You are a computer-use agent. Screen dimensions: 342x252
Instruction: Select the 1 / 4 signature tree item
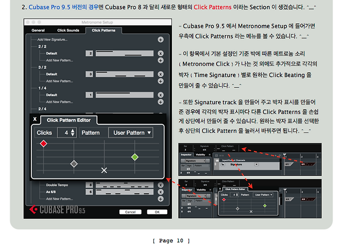click(42, 88)
